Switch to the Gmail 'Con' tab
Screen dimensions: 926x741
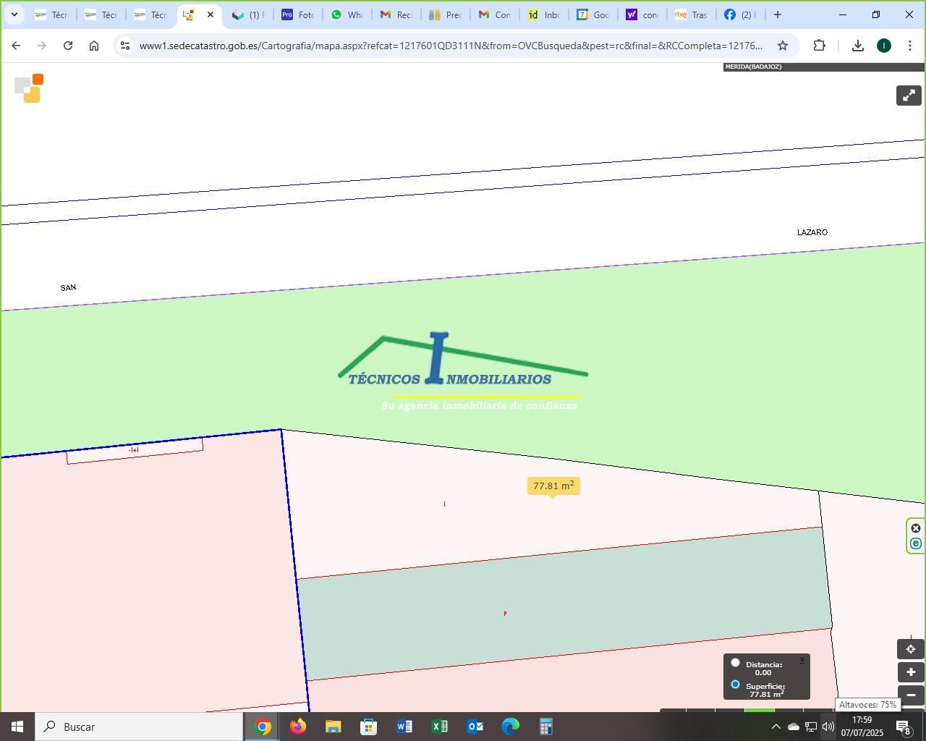point(494,14)
